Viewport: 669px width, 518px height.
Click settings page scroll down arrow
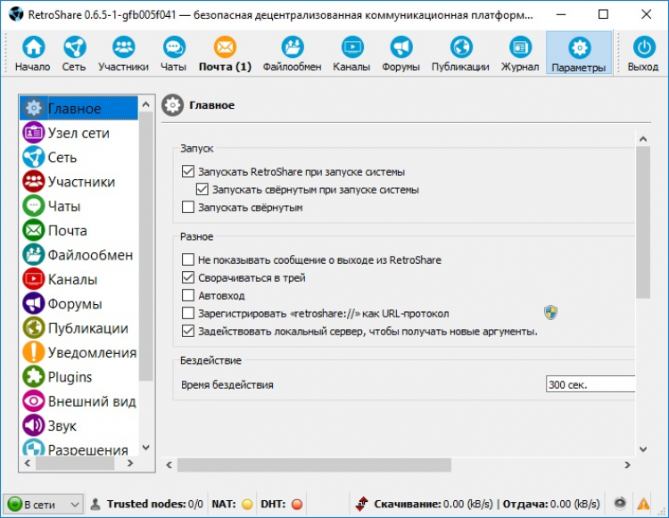point(643,449)
